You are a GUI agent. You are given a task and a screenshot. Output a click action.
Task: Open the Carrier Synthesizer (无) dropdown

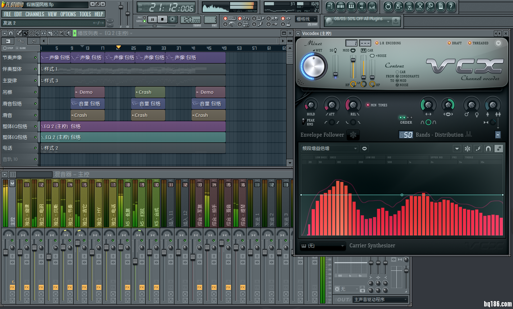point(323,246)
